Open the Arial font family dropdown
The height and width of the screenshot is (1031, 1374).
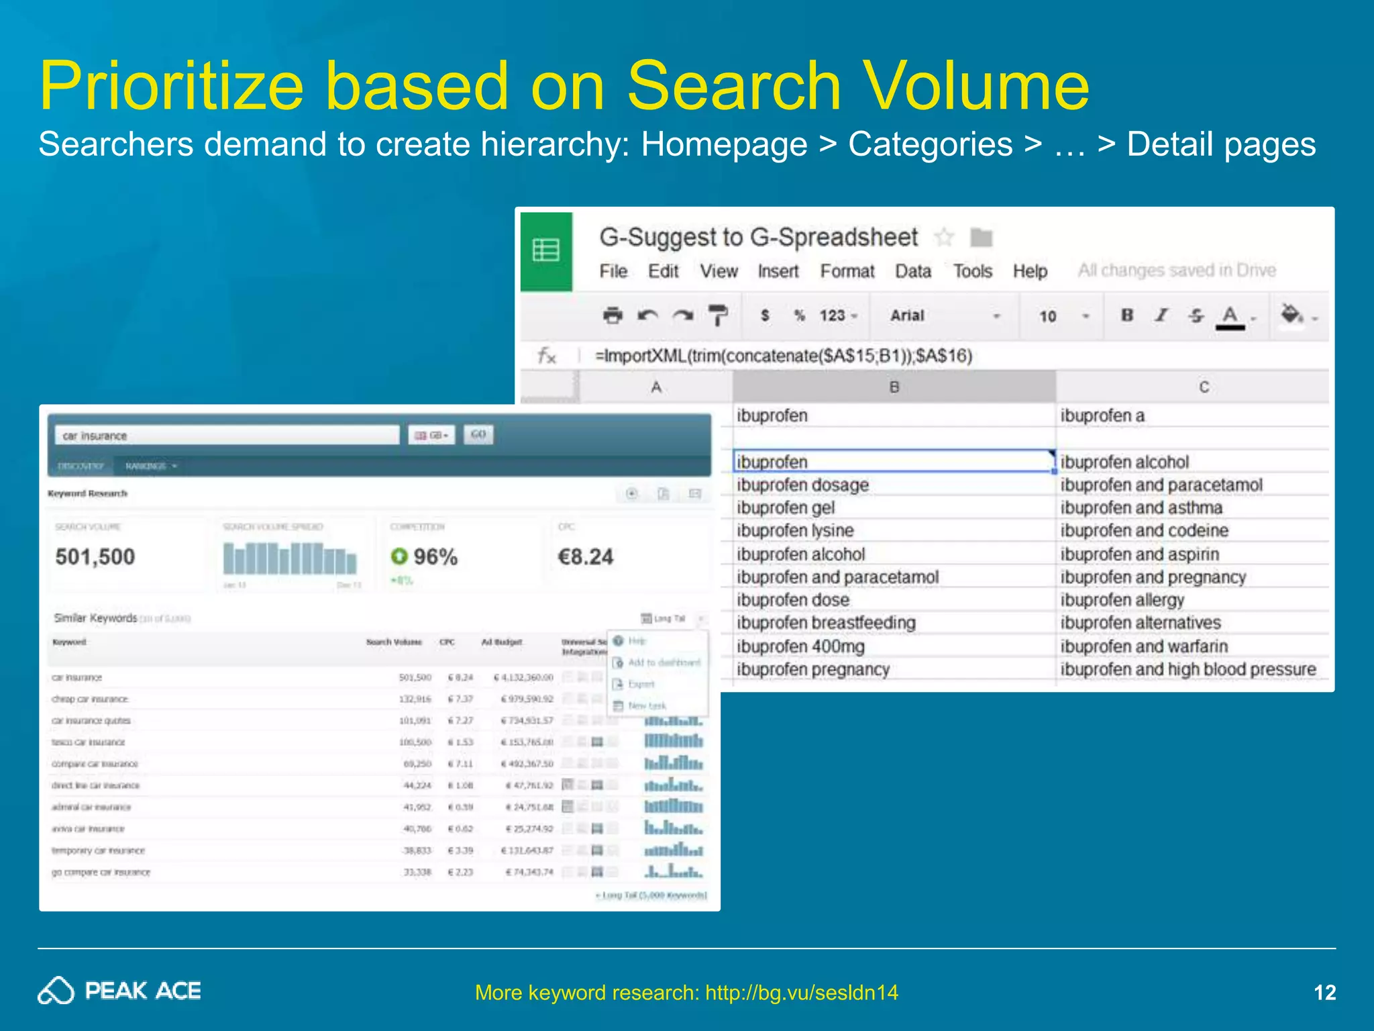coord(945,315)
